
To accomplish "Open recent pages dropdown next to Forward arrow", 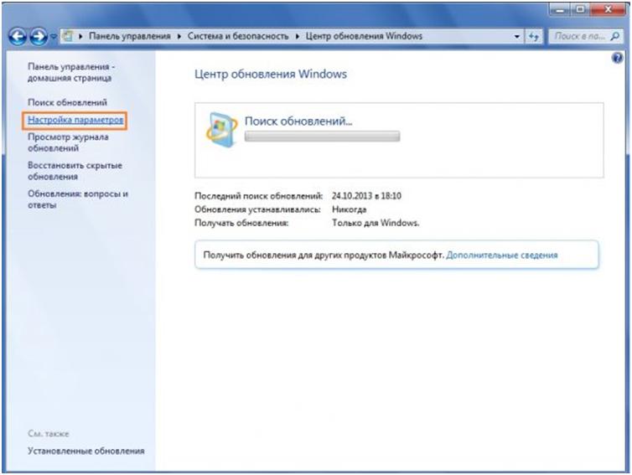I will click(53, 37).
